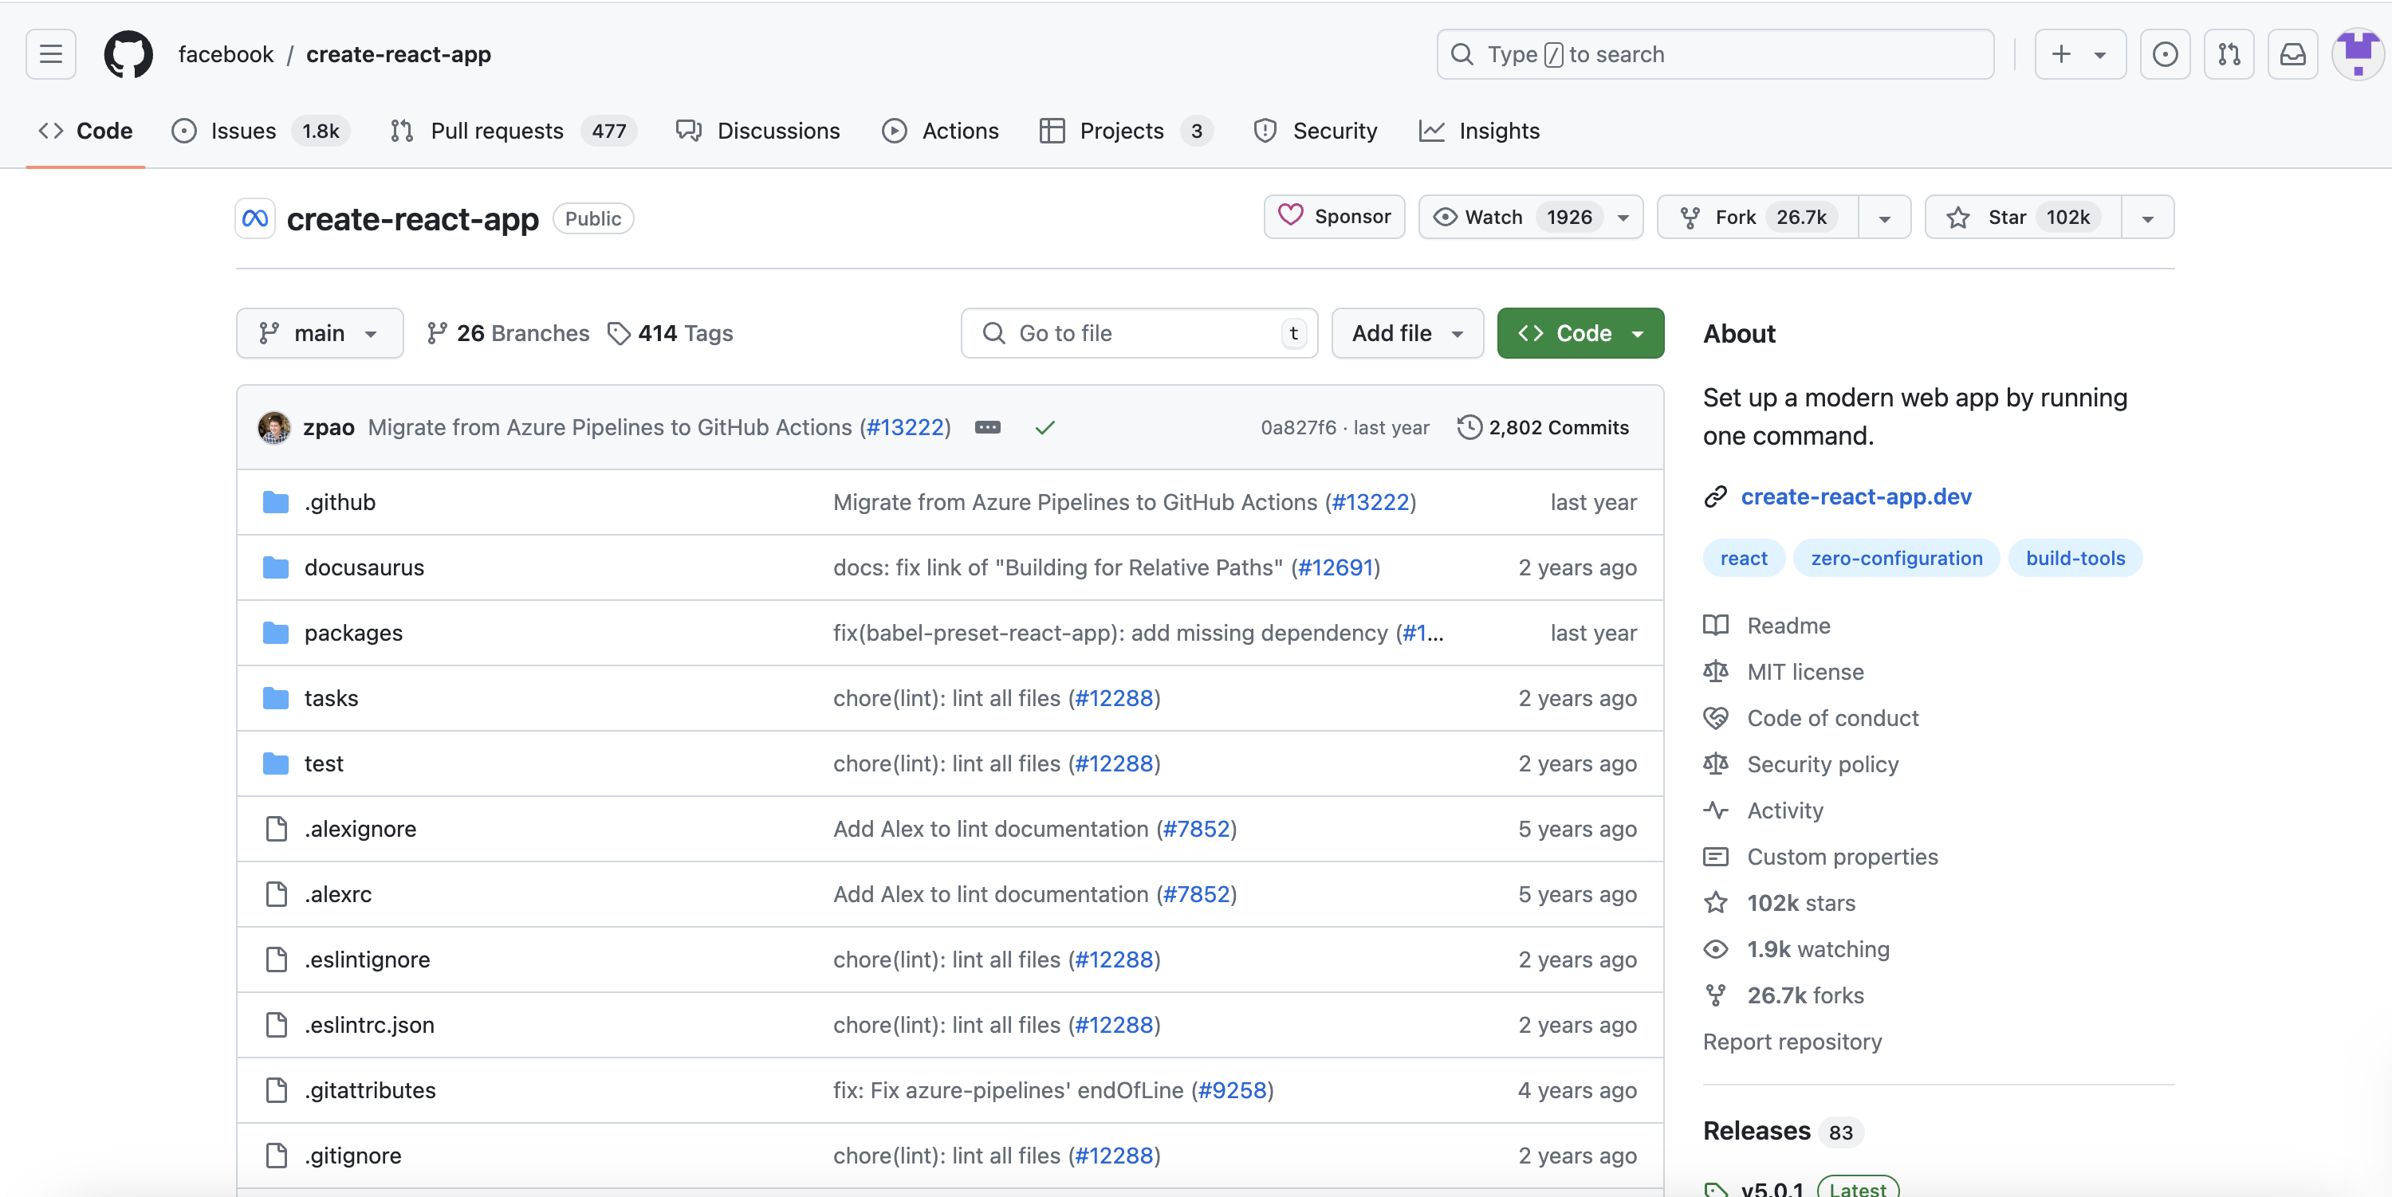Open the hamburger navigation menu
This screenshot has height=1197, width=2392.
click(x=51, y=54)
